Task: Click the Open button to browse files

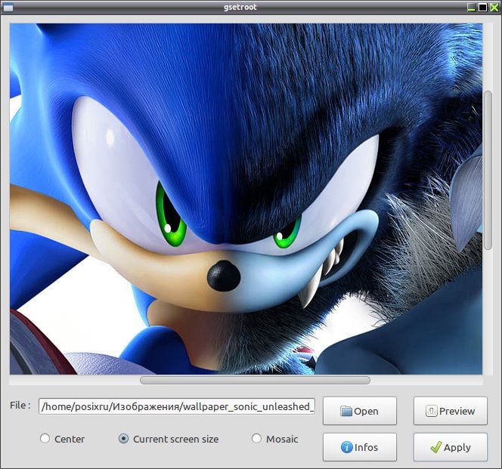Action: click(x=360, y=411)
